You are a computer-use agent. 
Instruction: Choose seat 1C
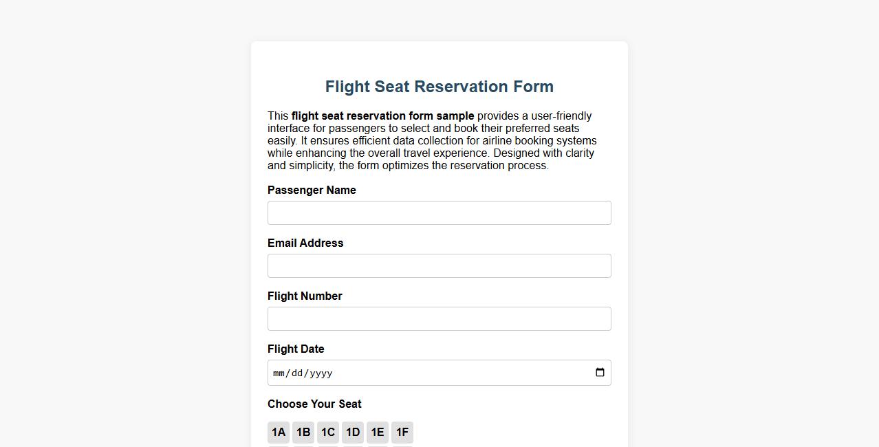327,432
